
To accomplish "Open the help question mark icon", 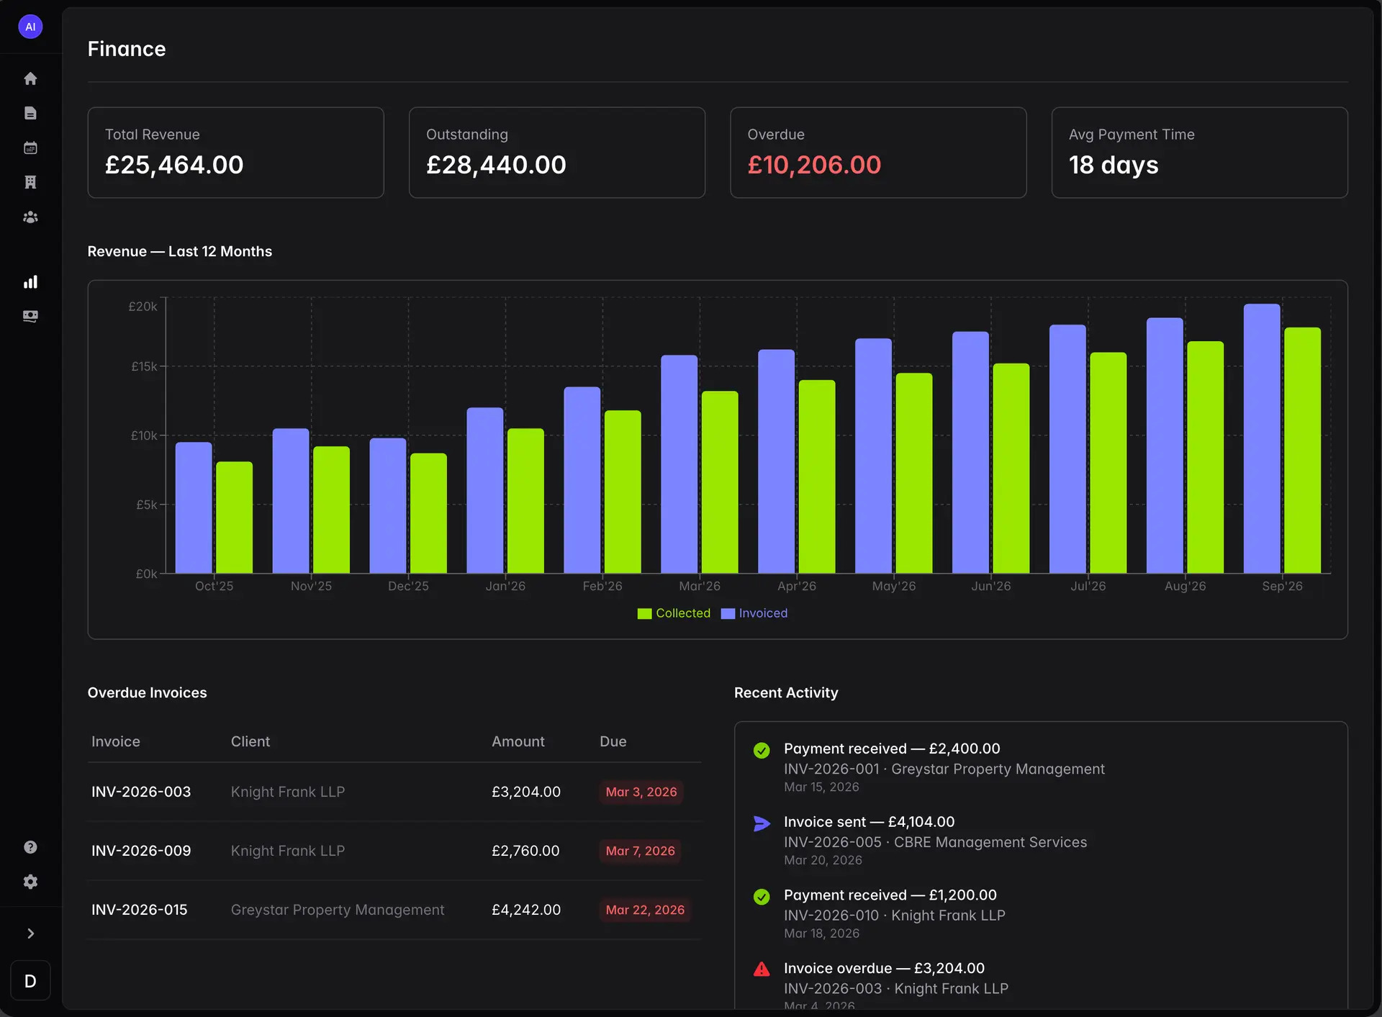I will pos(30,847).
